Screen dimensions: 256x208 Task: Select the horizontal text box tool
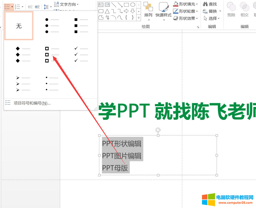click(101, 4)
